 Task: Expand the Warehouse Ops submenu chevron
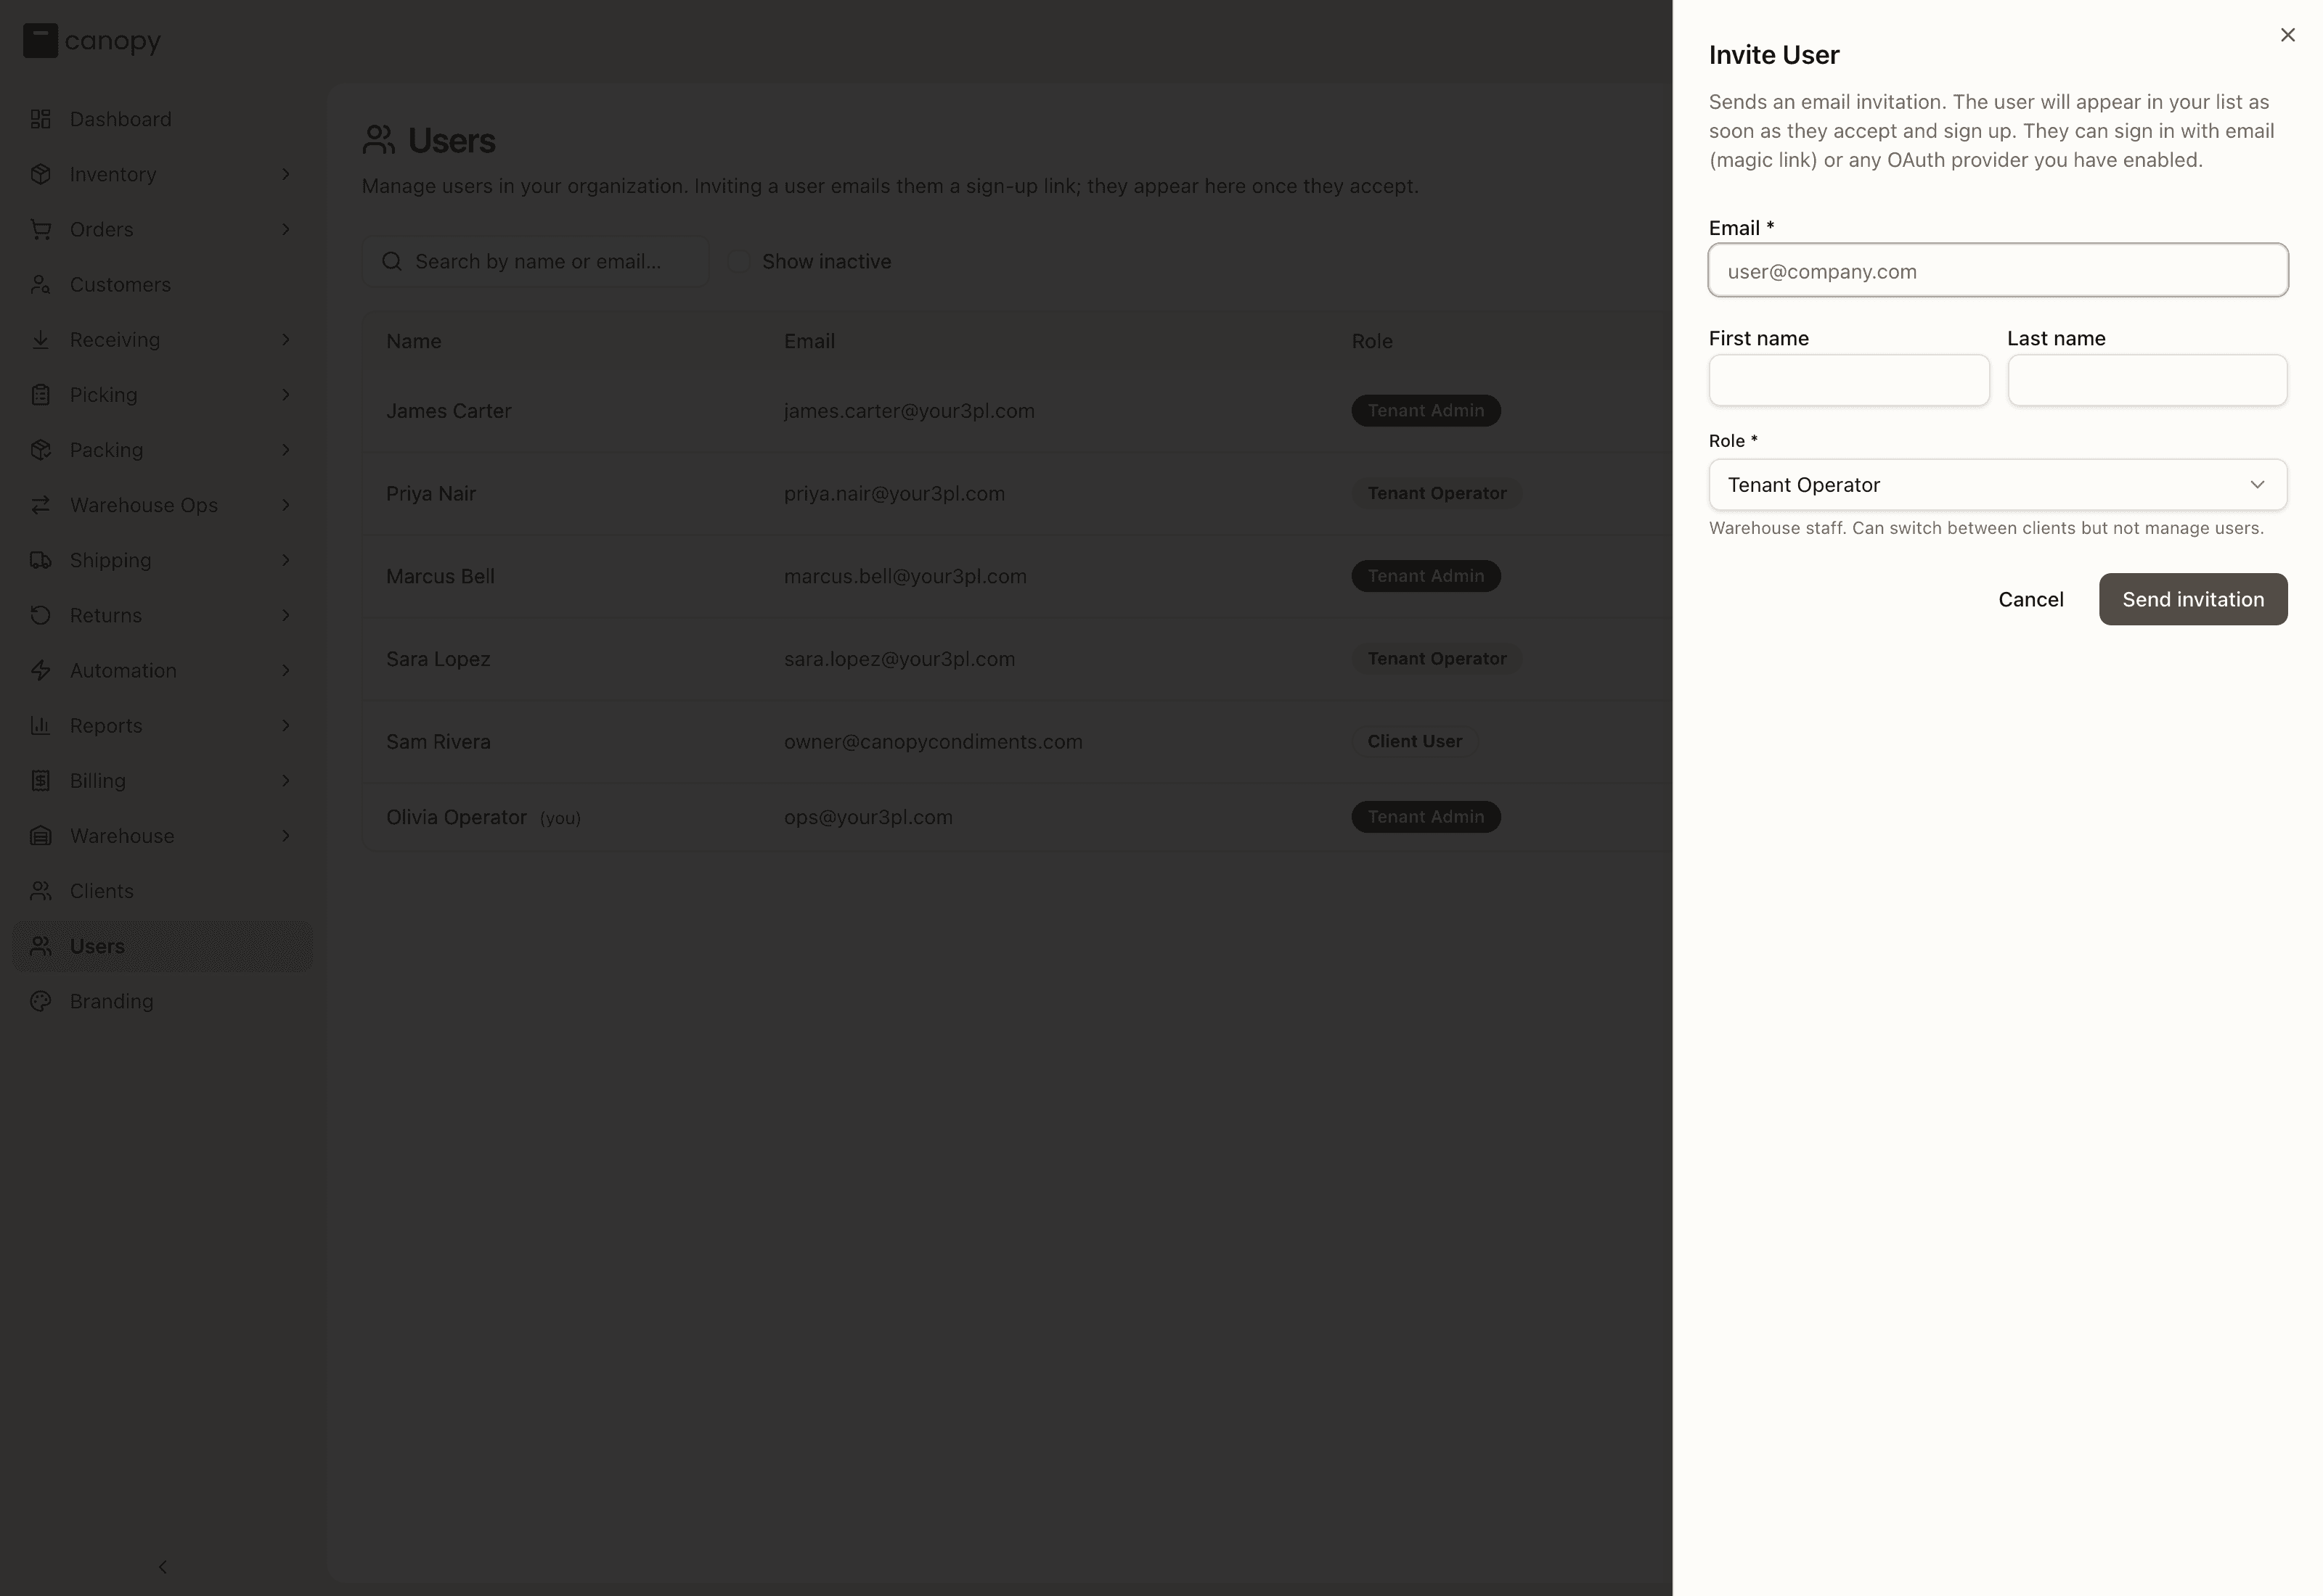[286, 505]
